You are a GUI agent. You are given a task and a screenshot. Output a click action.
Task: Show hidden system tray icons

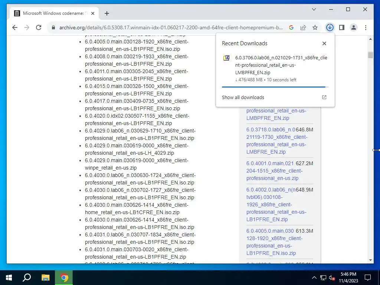tap(314, 278)
